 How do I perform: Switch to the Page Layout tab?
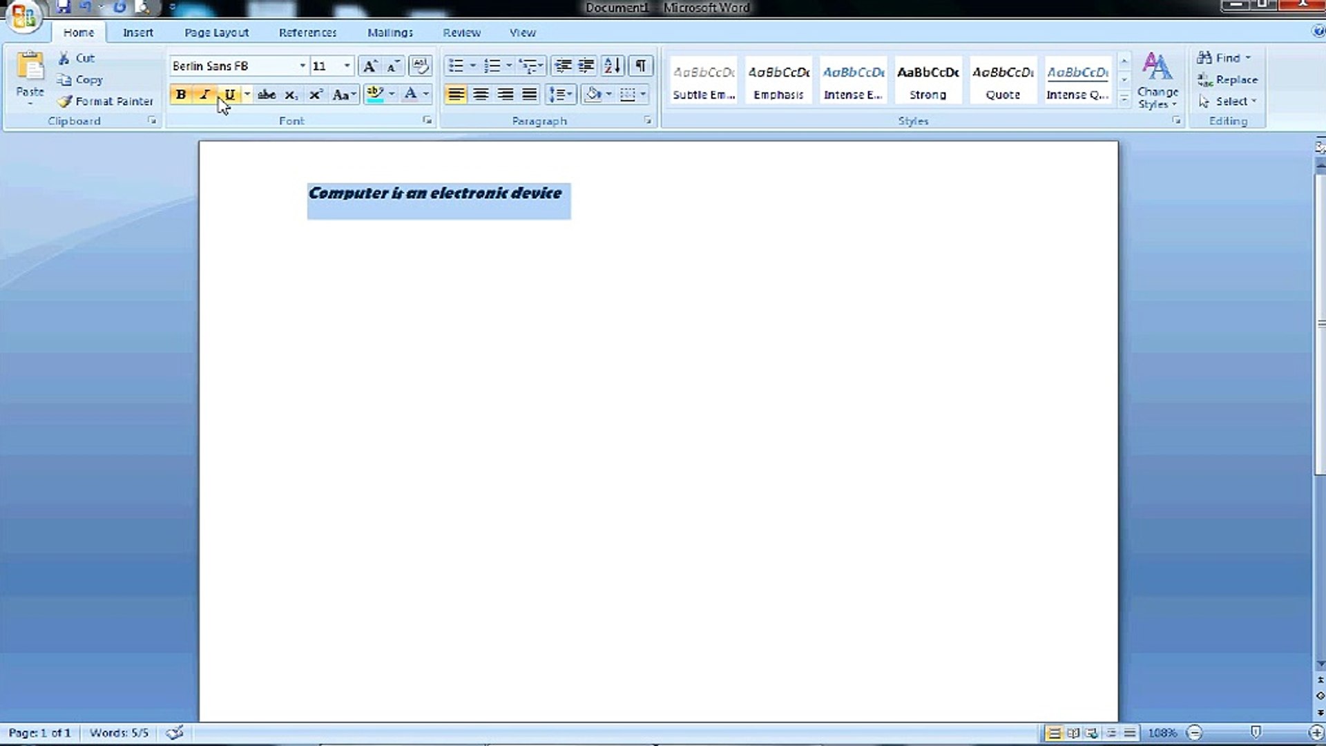pos(216,32)
